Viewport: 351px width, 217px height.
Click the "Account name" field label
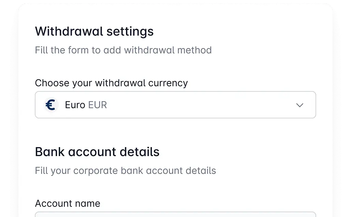click(x=68, y=204)
